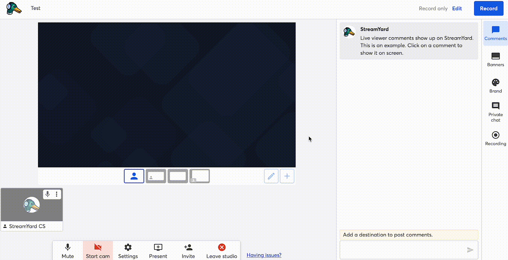Click Present to share screen
Viewport: 508px width, 260px height.
(x=158, y=251)
